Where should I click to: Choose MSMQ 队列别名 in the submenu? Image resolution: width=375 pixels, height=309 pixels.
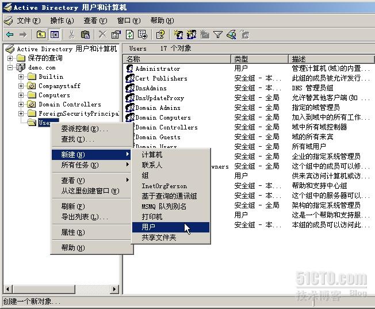[x=171, y=207]
